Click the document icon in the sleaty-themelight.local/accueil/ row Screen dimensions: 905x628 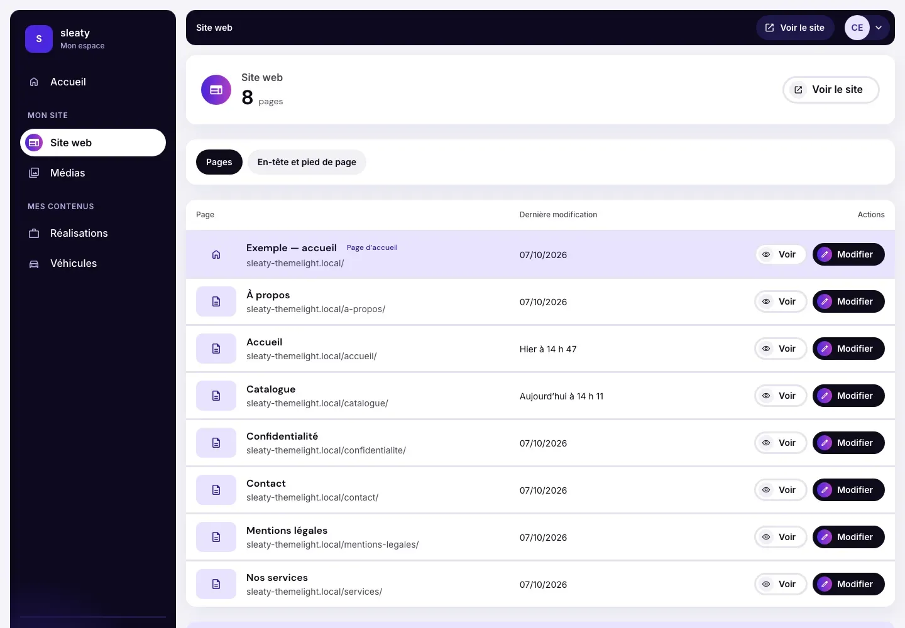(216, 349)
